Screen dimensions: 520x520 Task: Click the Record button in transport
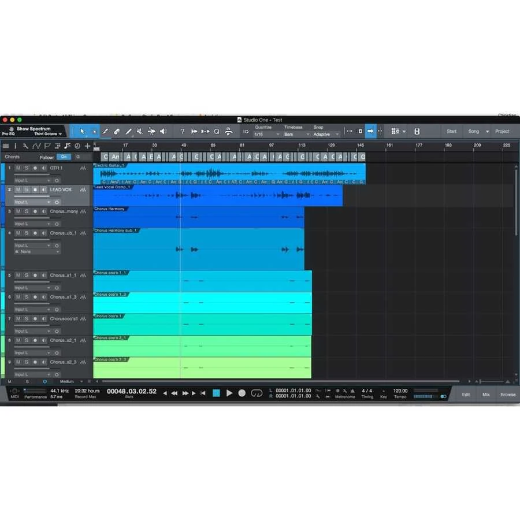pos(242,393)
